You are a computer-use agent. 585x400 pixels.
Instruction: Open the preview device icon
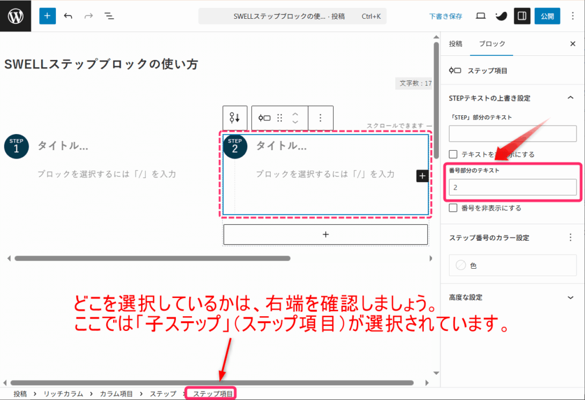[480, 16]
